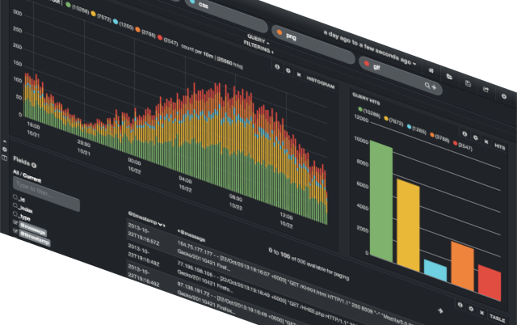Image resolution: width=517 pixels, height=325 pixels.
Task: Click hits legend entry (10288)
Action: tap(369, 112)
